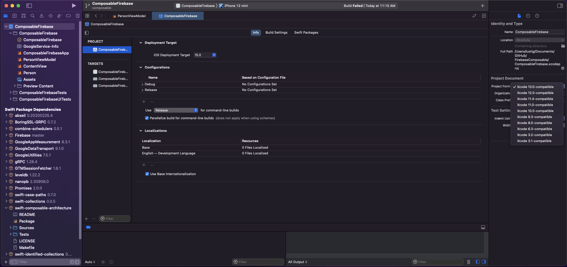Switch to the Swift Packages tab

coord(306,32)
